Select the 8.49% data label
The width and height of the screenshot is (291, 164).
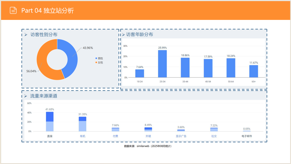(x=148, y=125)
